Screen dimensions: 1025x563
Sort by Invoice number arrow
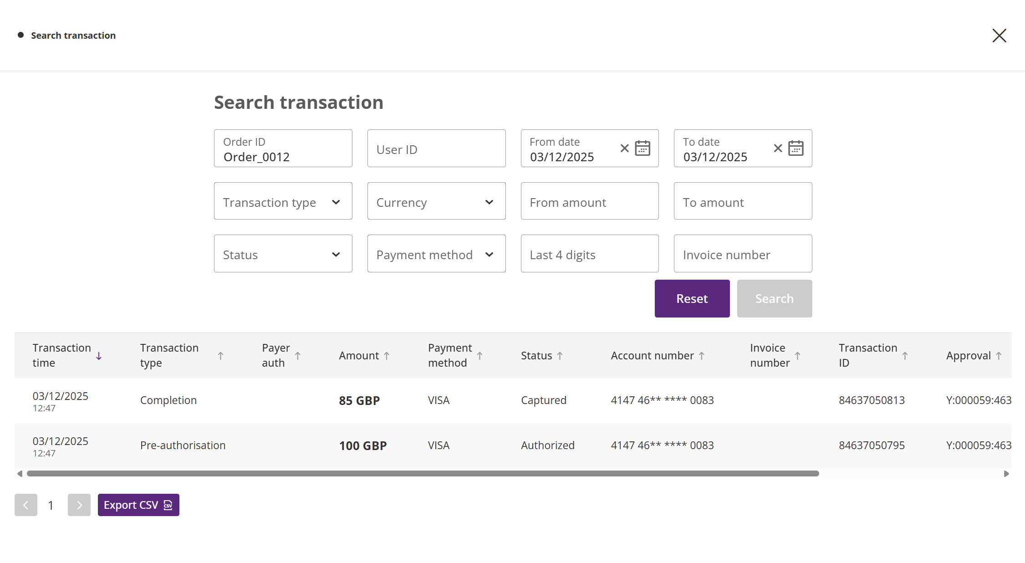coord(797,356)
